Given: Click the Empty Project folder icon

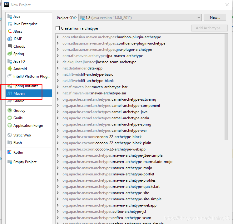Looking at the screenshot, I should point(10,162).
